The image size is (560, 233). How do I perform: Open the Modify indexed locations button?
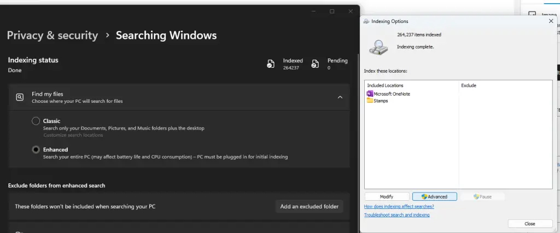click(387, 197)
